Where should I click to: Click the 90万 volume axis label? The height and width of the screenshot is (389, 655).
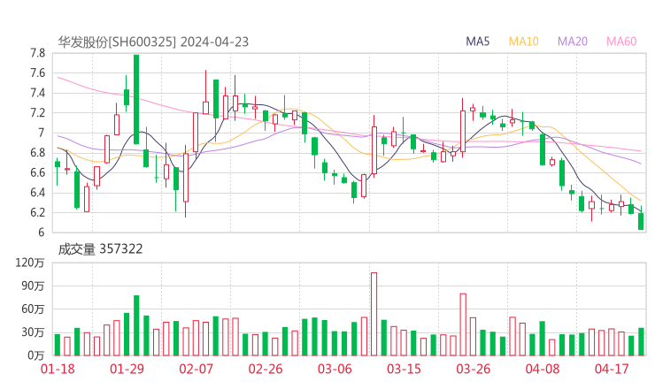coord(33,286)
